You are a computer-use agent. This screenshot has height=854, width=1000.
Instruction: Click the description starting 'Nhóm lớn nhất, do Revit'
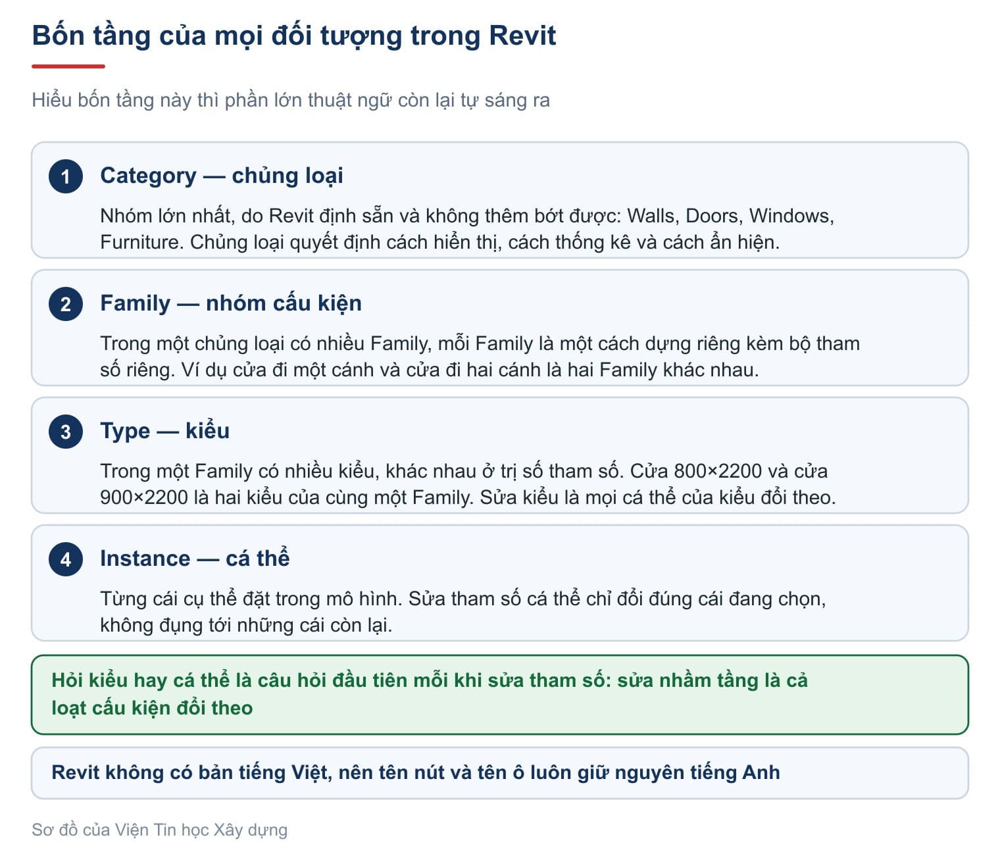point(467,229)
